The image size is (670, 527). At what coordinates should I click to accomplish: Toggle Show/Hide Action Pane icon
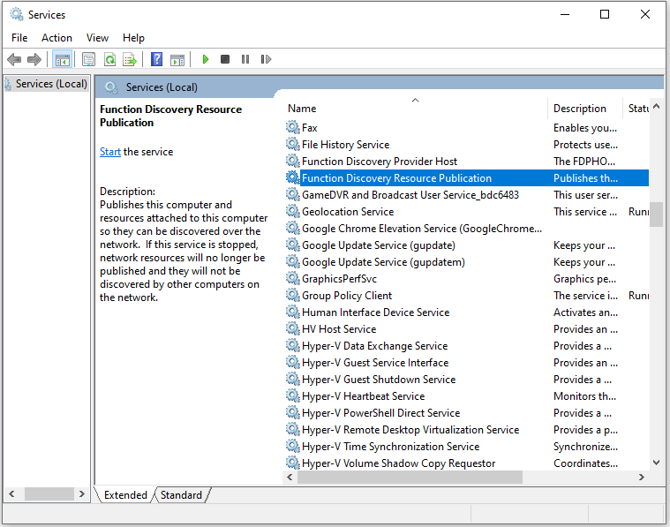pos(177,59)
